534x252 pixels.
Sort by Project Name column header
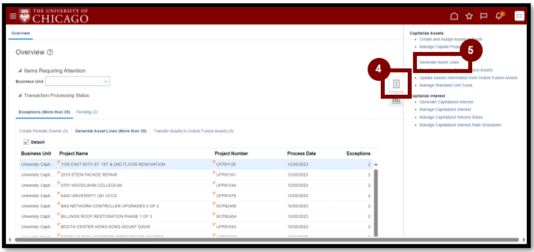click(x=74, y=153)
